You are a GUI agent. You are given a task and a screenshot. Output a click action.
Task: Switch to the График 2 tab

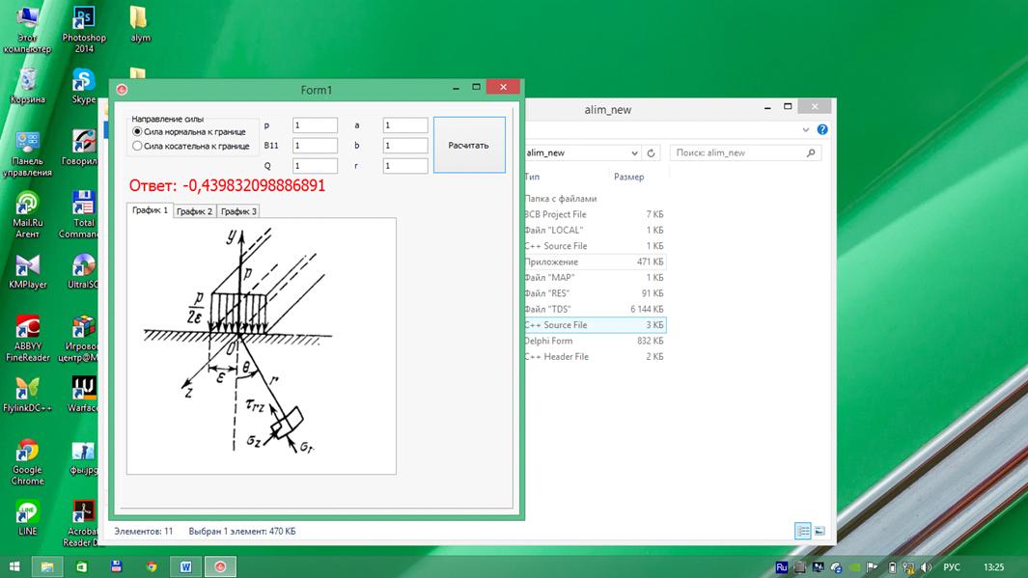click(194, 210)
